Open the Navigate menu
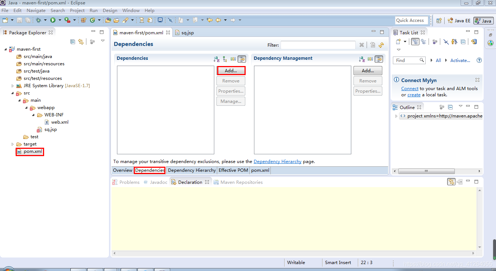The width and height of the screenshot is (496, 271). (36, 11)
